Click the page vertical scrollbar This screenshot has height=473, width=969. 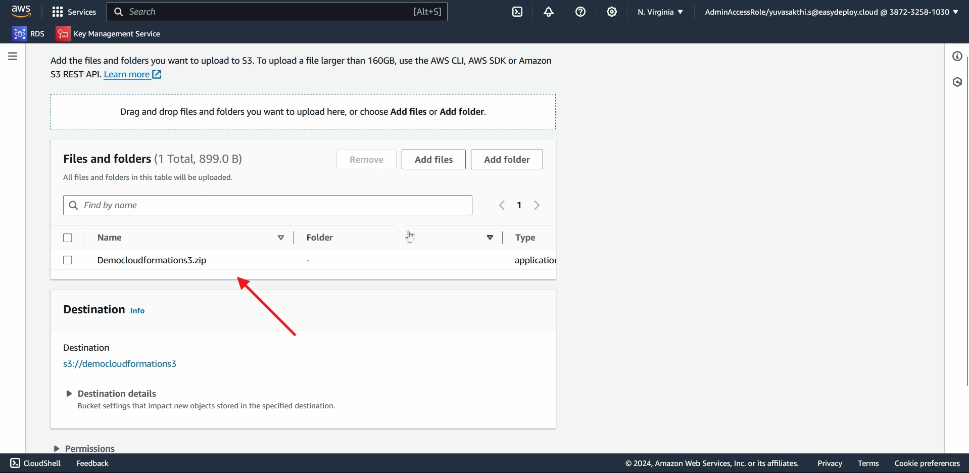pyautogui.click(x=967, y=221)
